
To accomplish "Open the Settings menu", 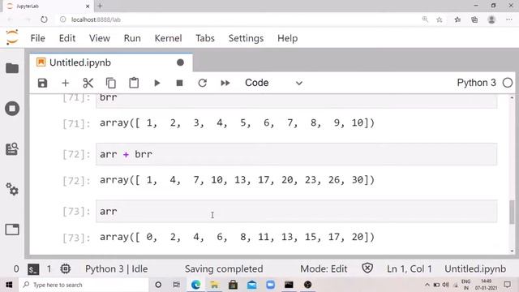I will [x=246, y=38].
